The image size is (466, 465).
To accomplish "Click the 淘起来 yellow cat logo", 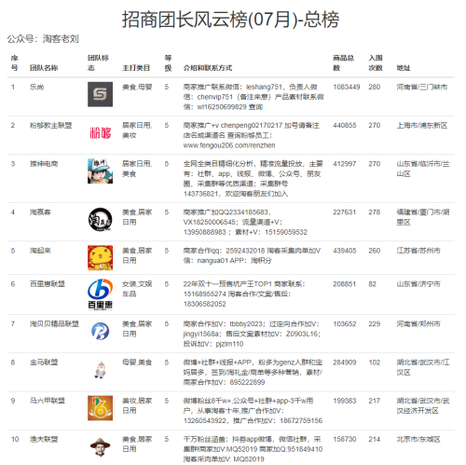I will tap(100, 258).
